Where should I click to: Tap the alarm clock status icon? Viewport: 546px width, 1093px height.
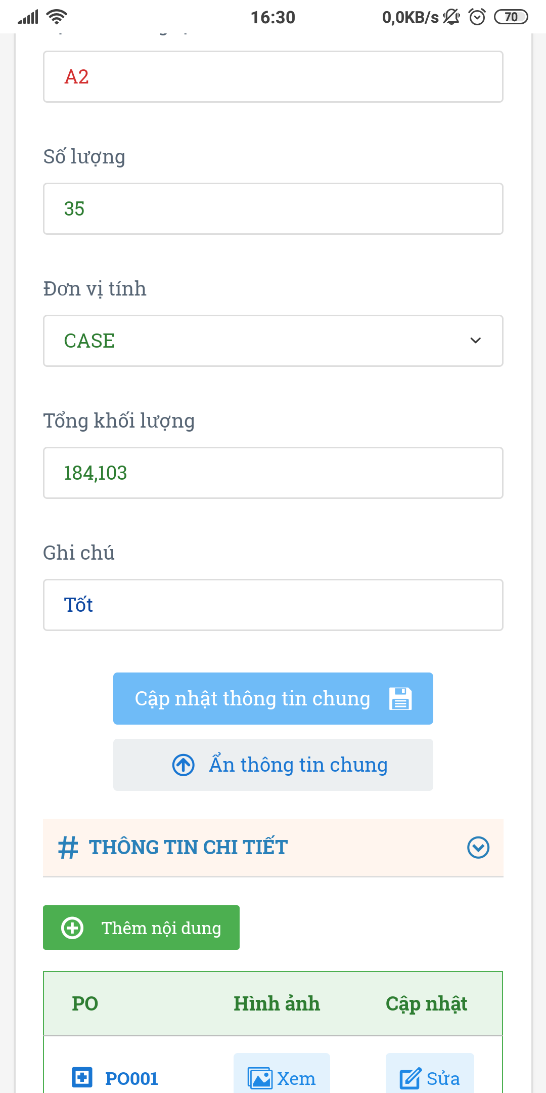point(477,17)
